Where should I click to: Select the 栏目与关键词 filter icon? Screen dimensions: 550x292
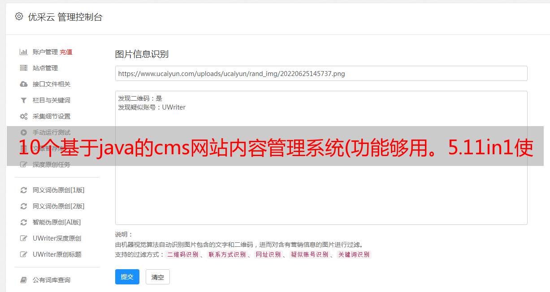pos(24,100)
